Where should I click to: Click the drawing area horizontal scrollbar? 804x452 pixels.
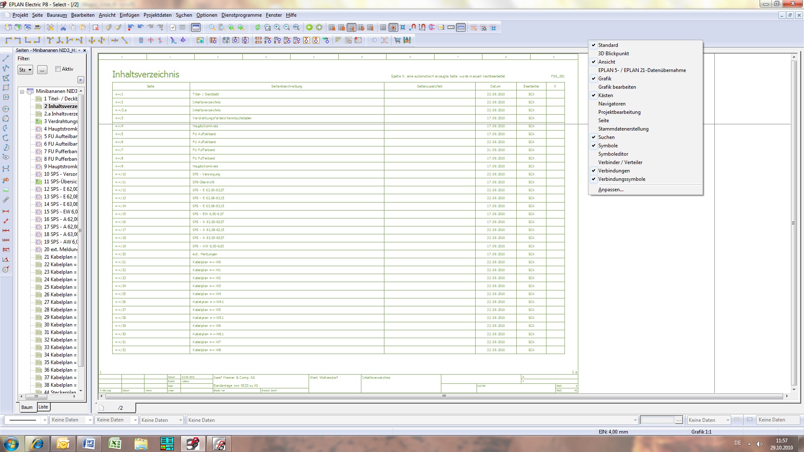click(444, 396)
